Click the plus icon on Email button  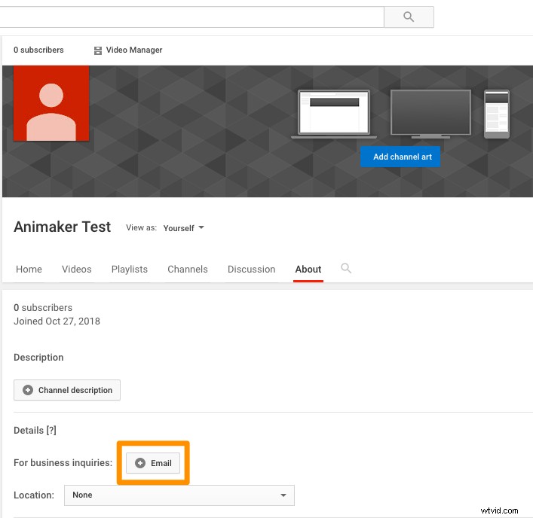click(x=140, y=463)
